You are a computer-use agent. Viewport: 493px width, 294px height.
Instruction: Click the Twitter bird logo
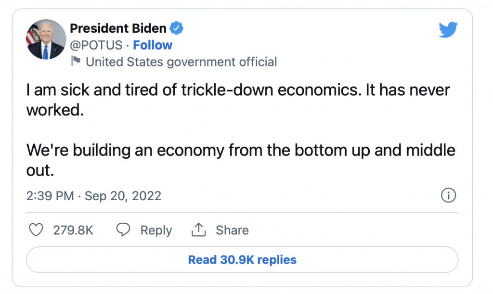(x=447, y=31)
